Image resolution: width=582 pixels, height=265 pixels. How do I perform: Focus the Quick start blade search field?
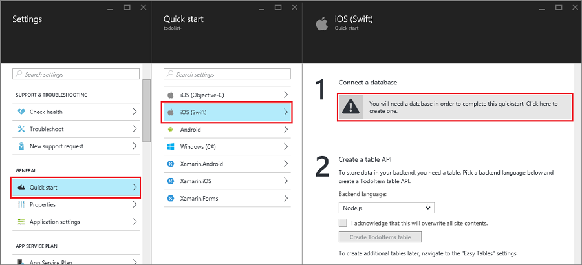click(228, 74)
